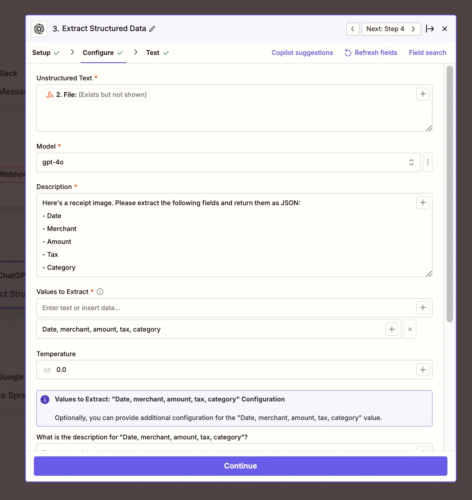The height and width of the screenshot is (500, 472).
Task: Click the Continue button
Action: (x=240, y=466)
